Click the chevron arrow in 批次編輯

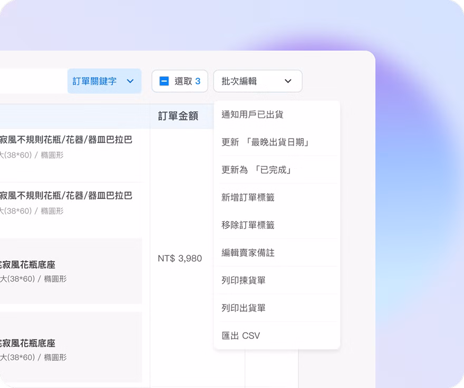[x=288, y=81]
